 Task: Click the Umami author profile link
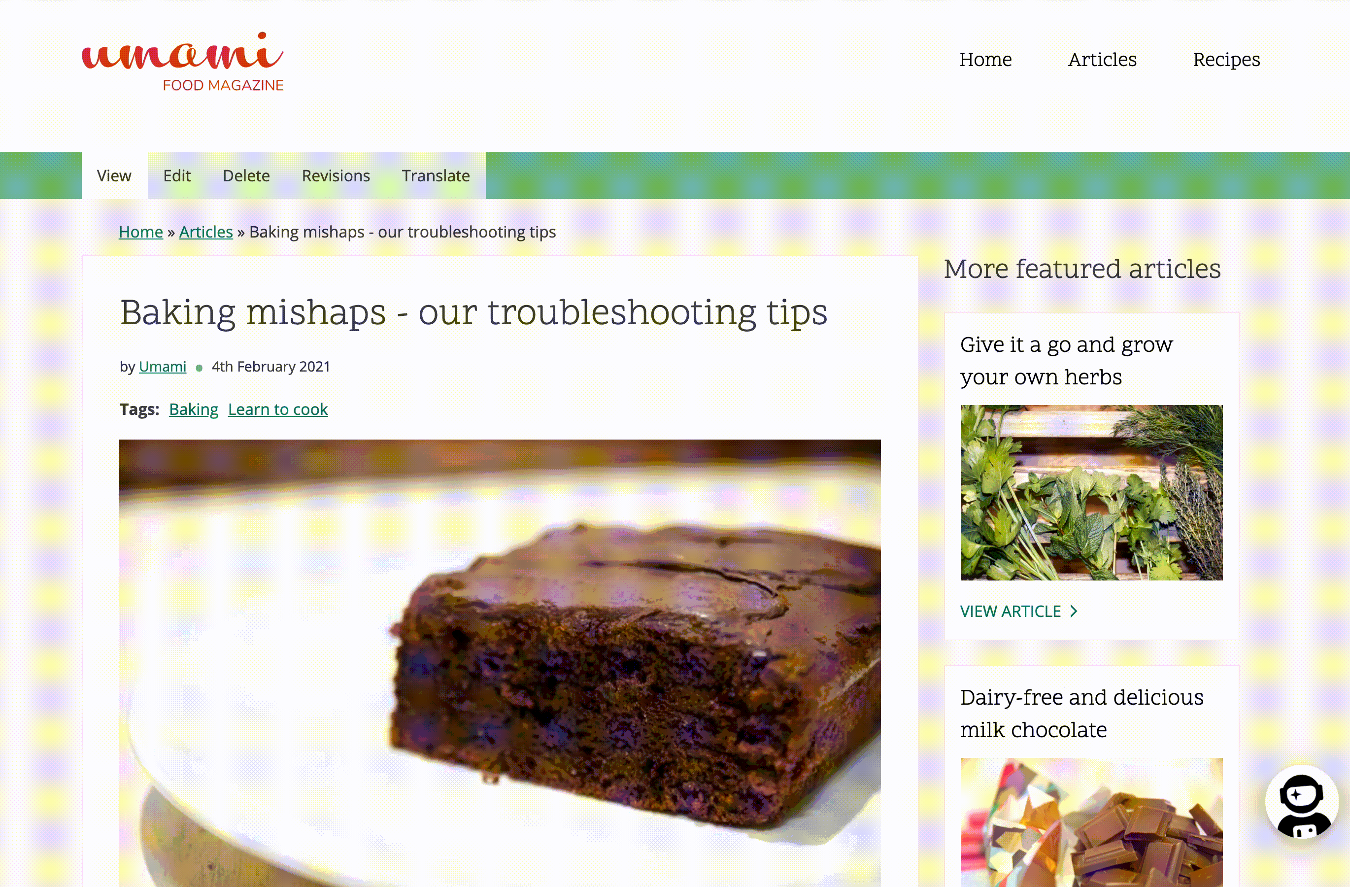[162, 366]
